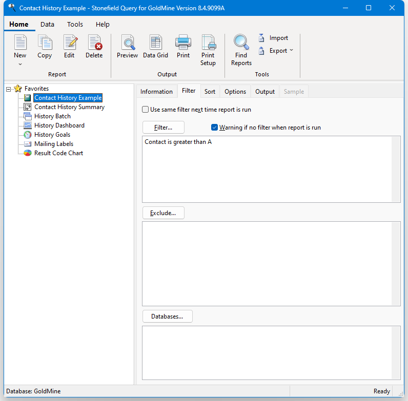Click the Export icon
The image size is (408, 401).
(261, 51)
